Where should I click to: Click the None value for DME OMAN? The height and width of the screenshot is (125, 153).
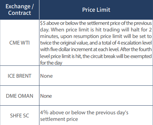46,96
